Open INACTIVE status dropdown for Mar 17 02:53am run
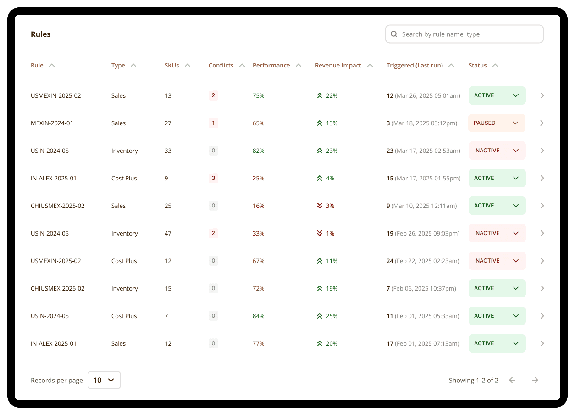 [x=497, y=151]
